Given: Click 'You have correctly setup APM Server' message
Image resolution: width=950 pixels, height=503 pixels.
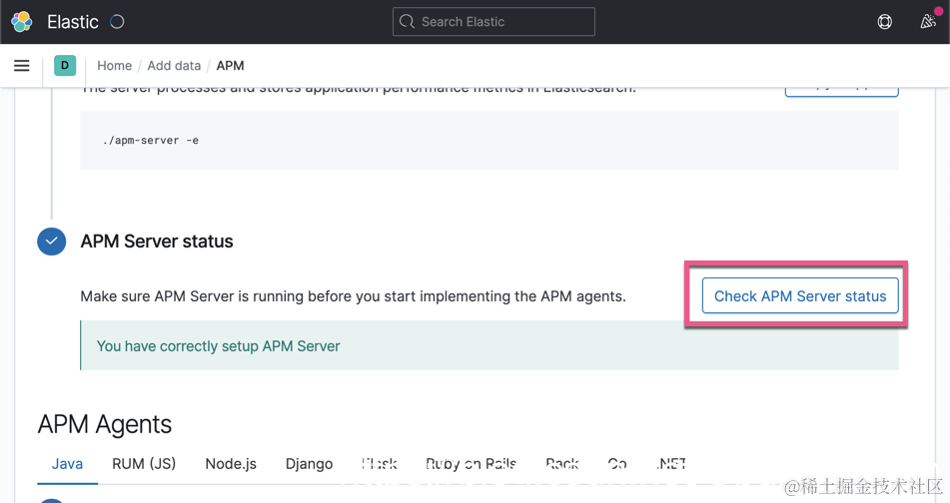Looking at the screenshot, I should point(218,346).
